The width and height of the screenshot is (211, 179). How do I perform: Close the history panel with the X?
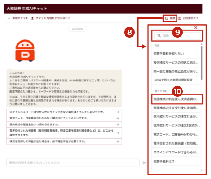196,28
